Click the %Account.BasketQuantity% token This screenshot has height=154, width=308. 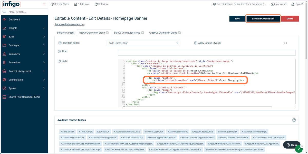coord(254,132)
